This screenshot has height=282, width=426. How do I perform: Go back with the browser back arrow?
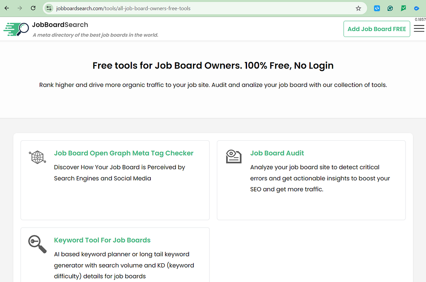pos(7,8)
